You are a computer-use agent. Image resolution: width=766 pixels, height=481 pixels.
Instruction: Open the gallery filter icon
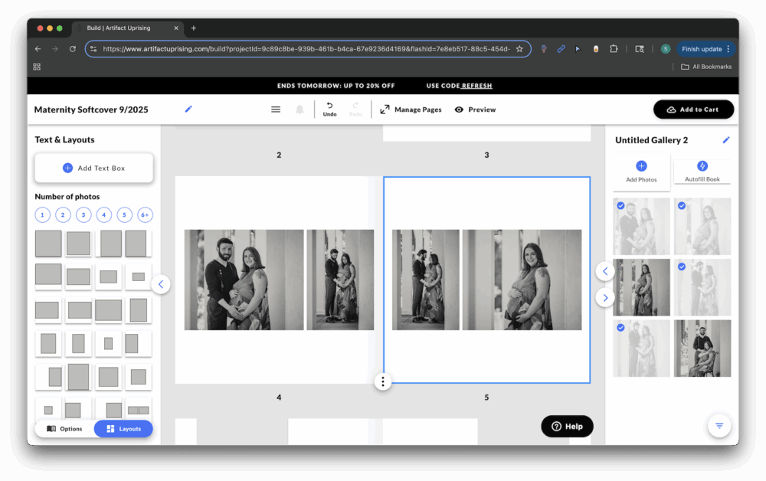[x=719, y=426]
